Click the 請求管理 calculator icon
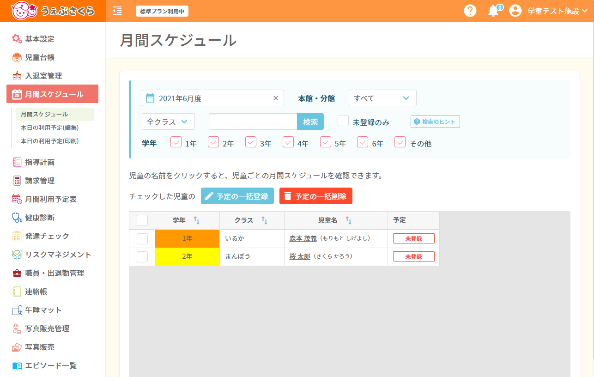The width and height of the screenshot is (594, 377). 17,181
